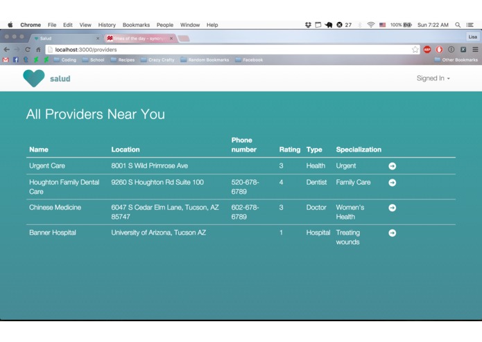
Task: Close the 'times of the day' tab
Action: (171, 38)
